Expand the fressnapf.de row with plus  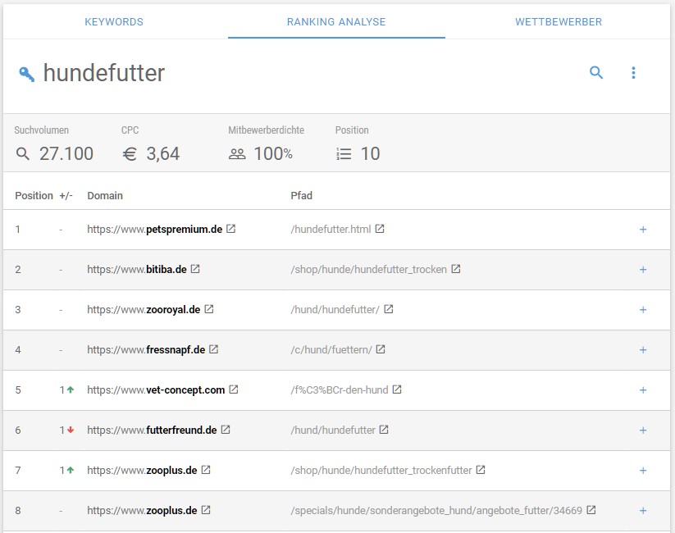tap(643, 350)
